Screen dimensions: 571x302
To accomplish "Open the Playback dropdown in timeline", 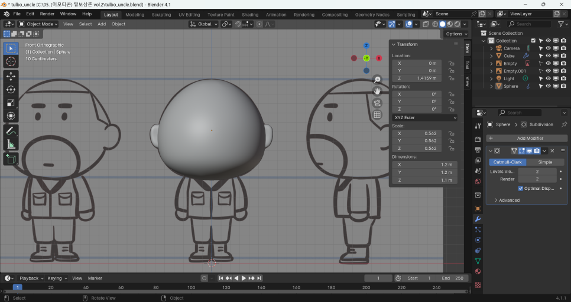I will [x=31, y=278].
